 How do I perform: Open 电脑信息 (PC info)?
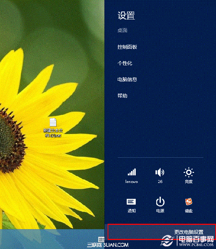pos(127,79)
